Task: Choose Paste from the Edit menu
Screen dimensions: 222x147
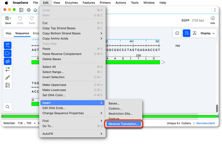Action: pos(72,49)
